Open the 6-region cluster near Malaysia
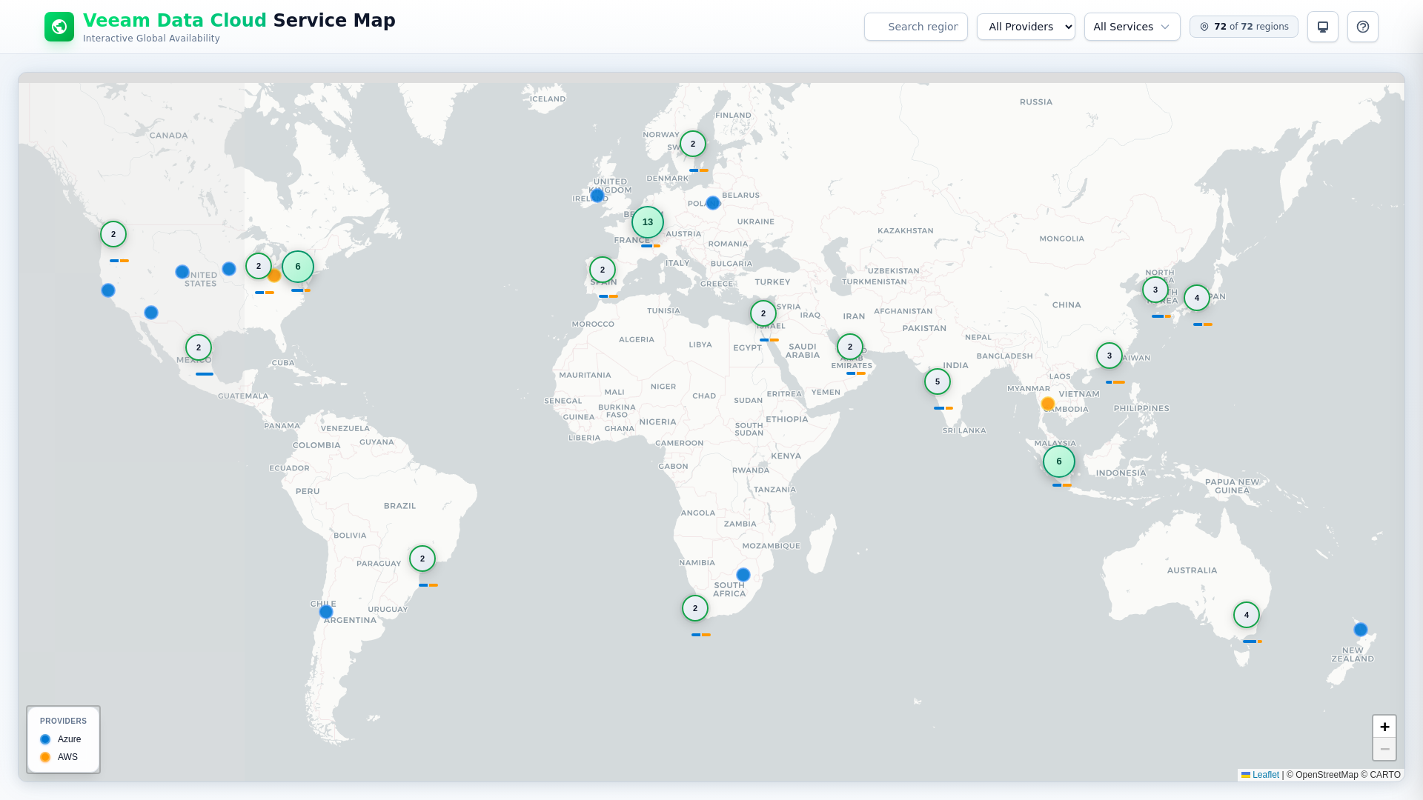 click(1059, 461)
